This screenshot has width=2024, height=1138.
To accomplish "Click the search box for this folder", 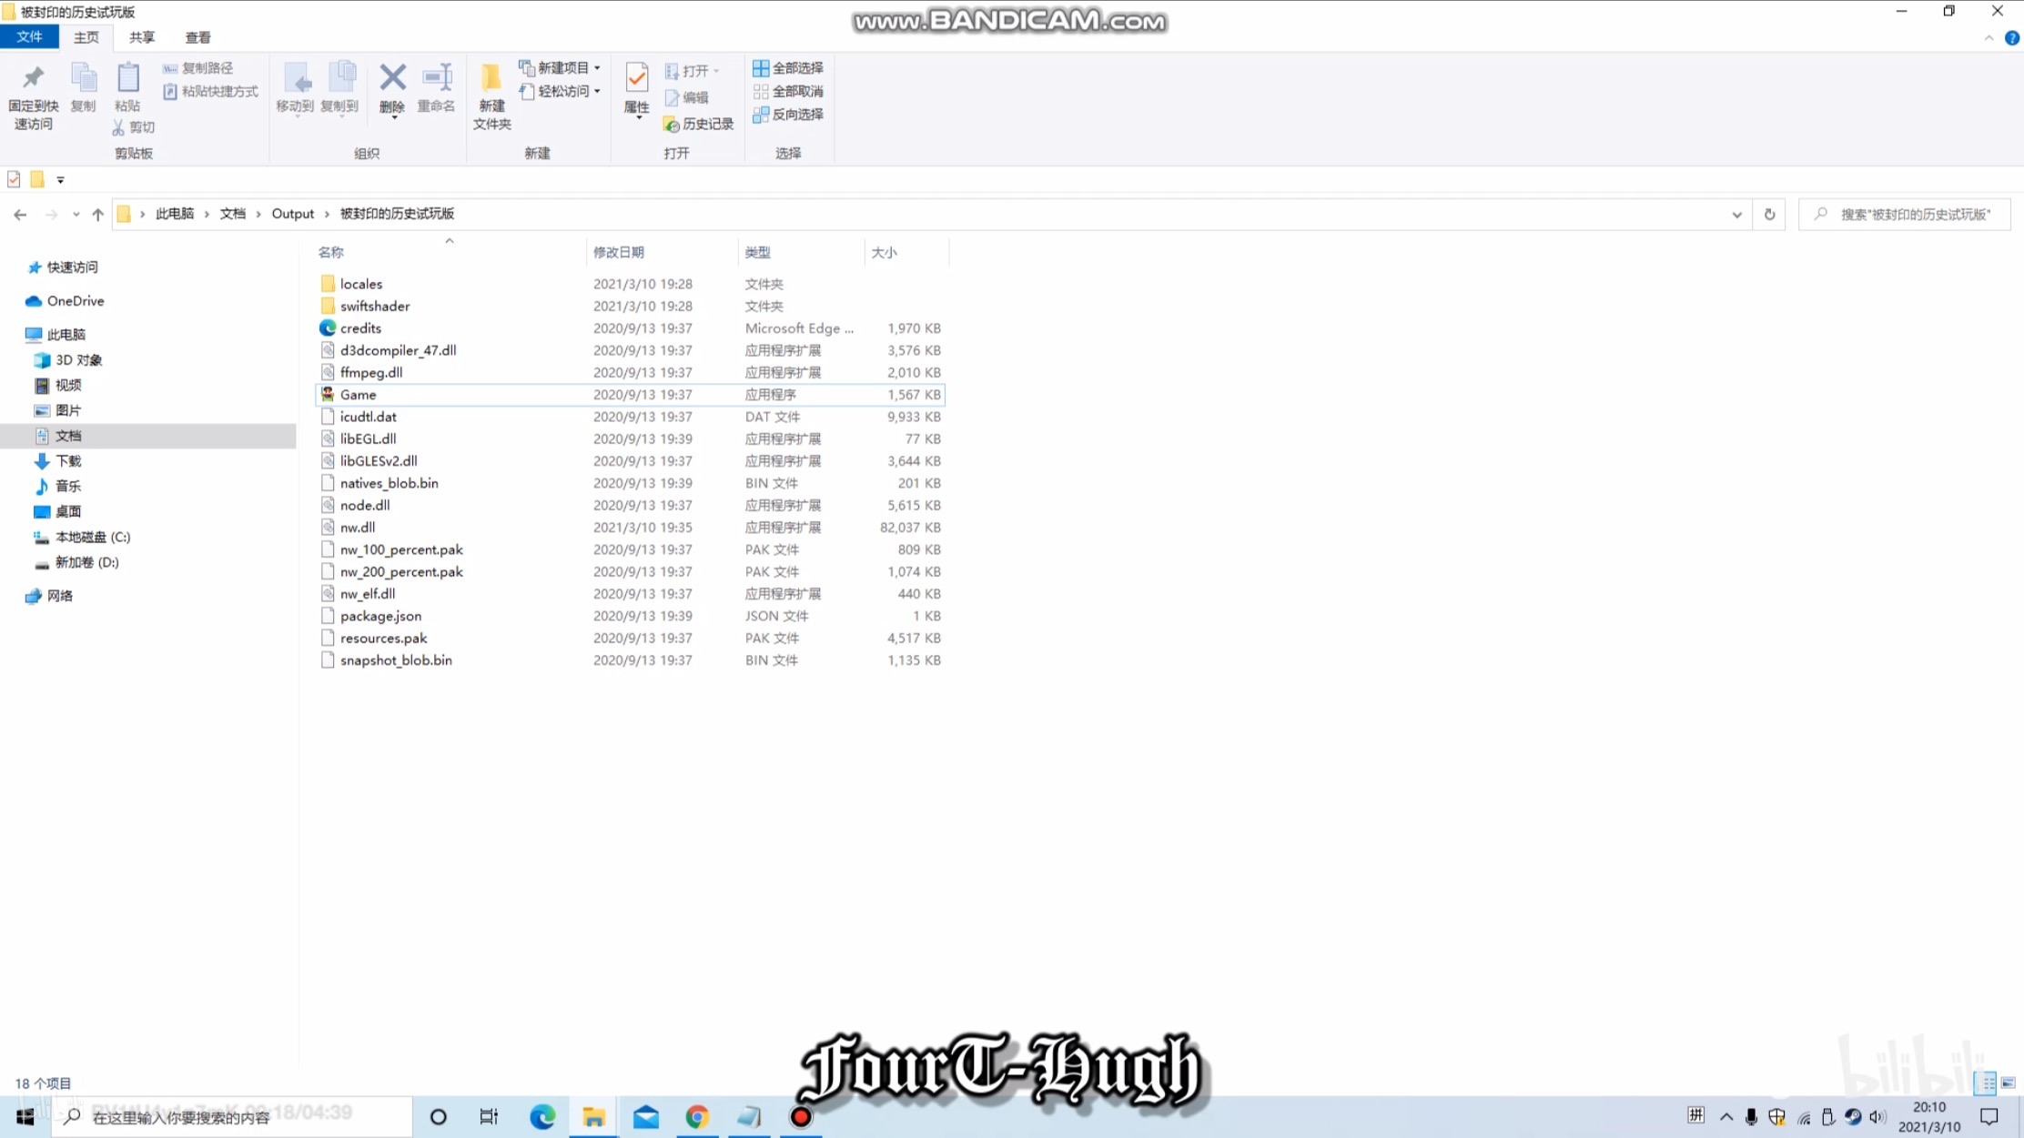I will pos(1904,215).
